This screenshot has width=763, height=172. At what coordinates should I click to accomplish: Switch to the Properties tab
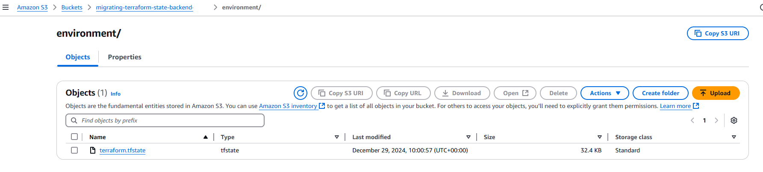click(x=124, y=57)
